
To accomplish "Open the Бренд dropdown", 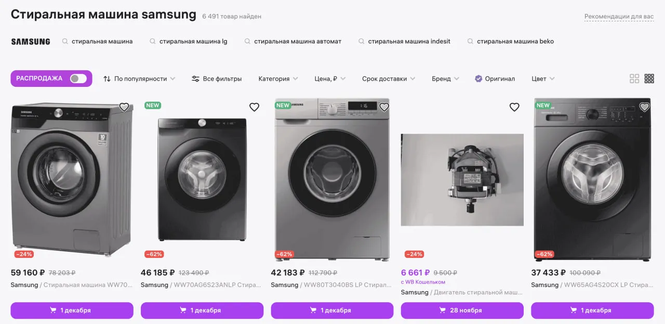I will (445, 79).
